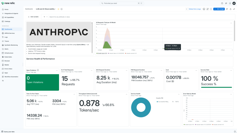The width and height of the screenshot is (237, 133).
Task: Open Synthetic Monitoring in the sidebar
Action: [11, 45]
